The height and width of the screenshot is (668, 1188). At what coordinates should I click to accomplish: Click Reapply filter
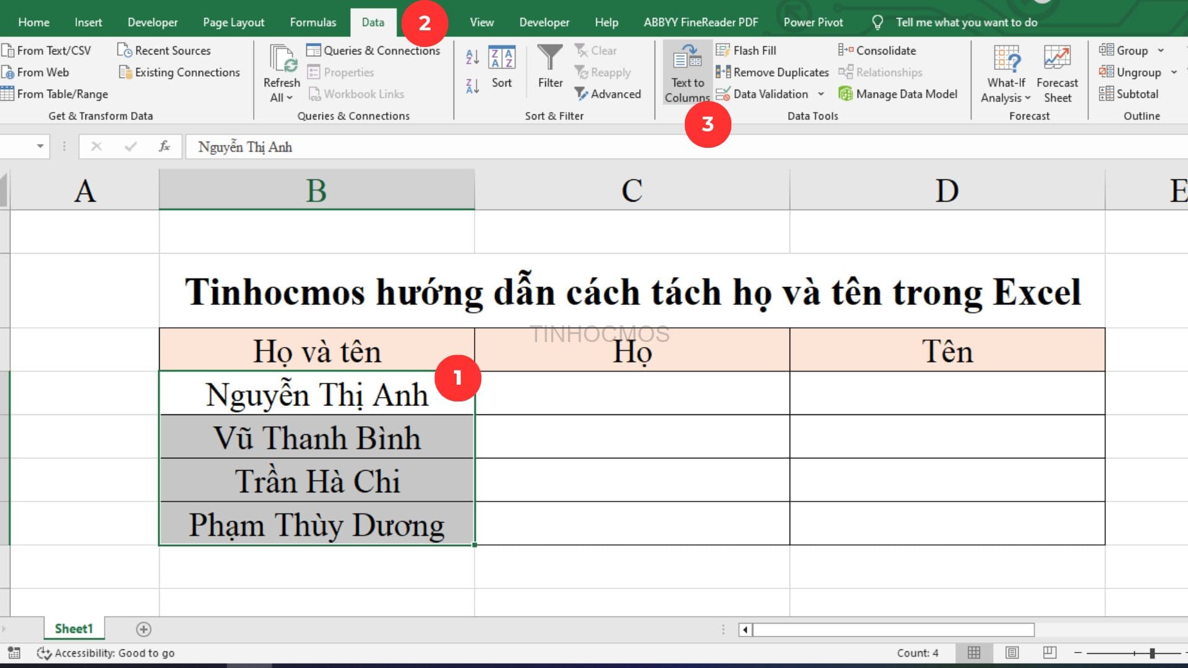point(603,72)
